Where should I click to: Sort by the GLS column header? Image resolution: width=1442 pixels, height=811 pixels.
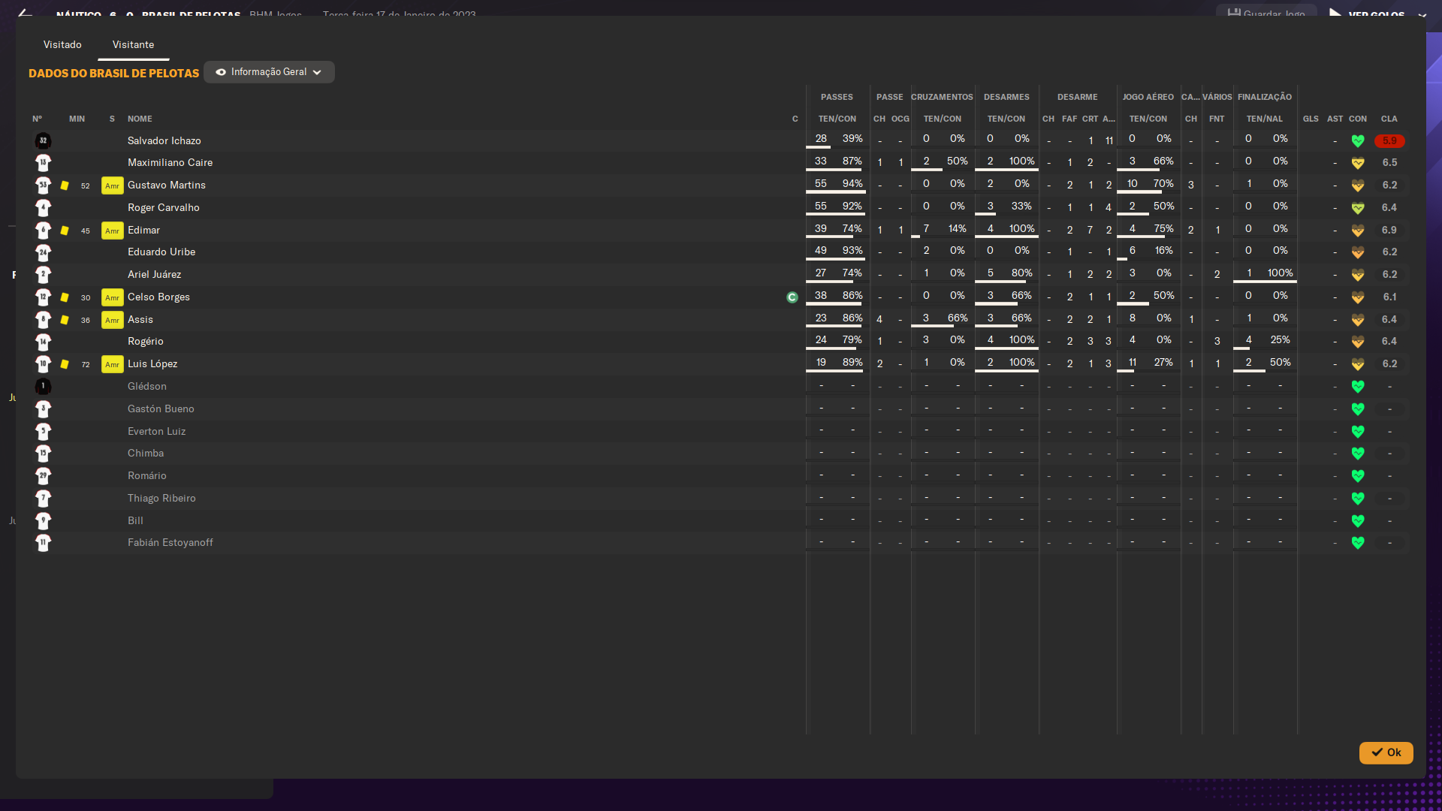[1311, 119]
